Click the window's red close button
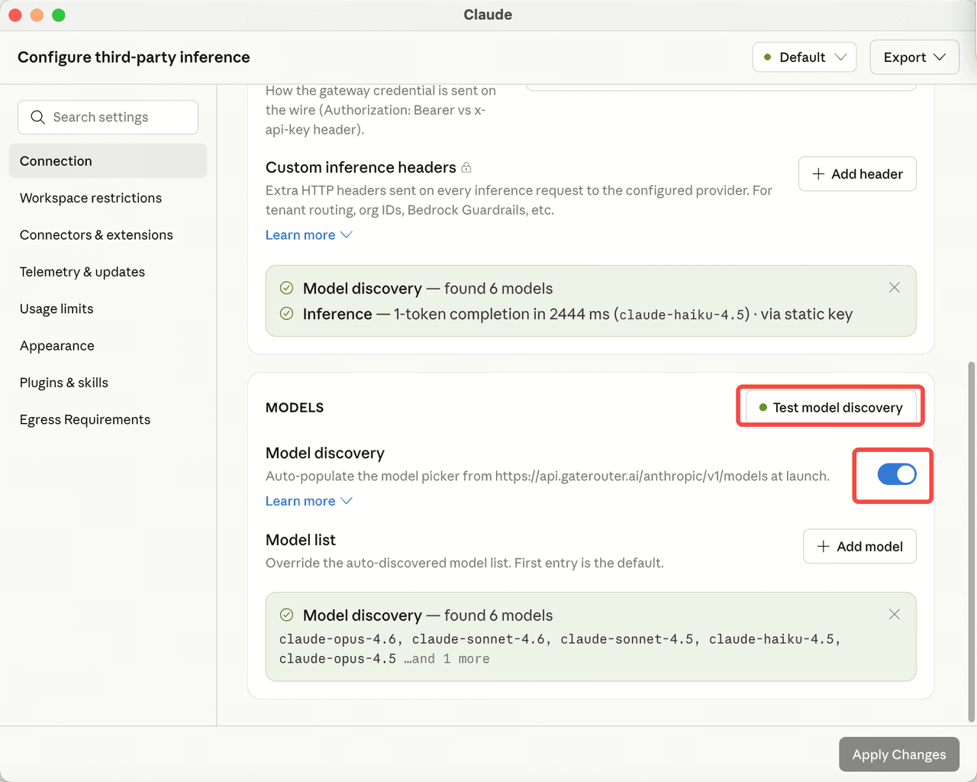Image resolution: width=977 pixels, height=782 pixels. click(x=15, y=15)
